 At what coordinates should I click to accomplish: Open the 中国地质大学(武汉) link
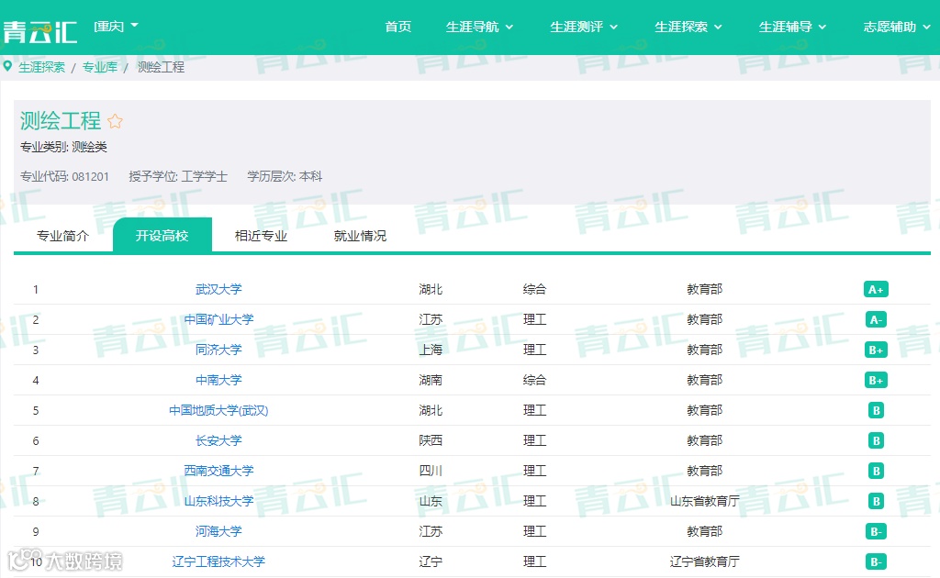pos(218,410)
